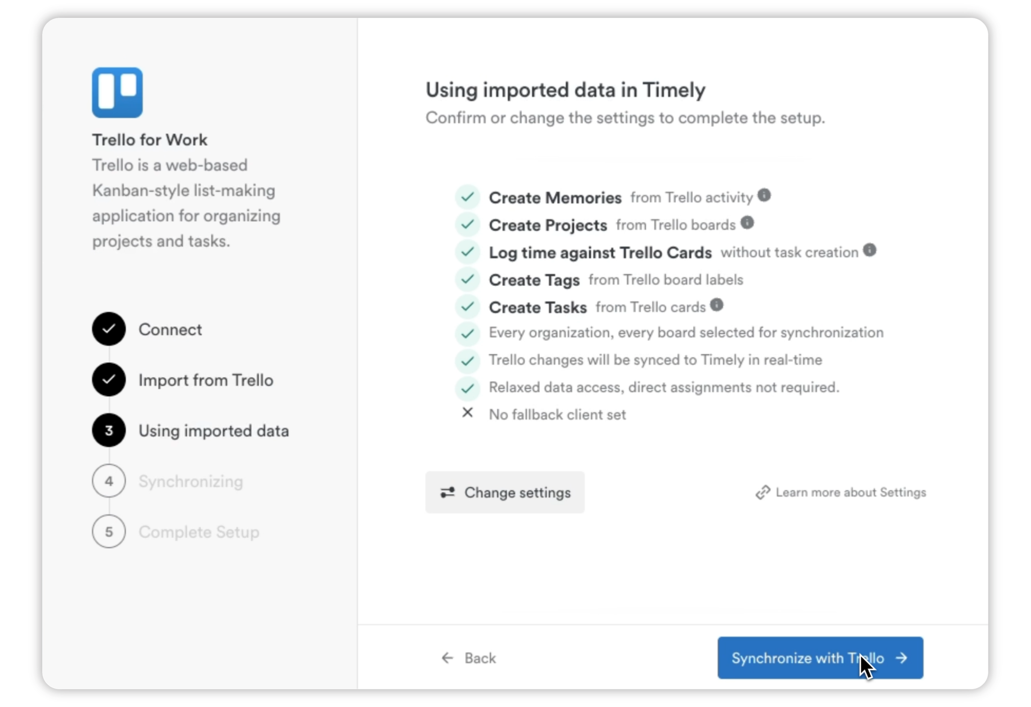Open Learn more about Settings
Viewport: 1031px width, 707px height.
coord(850,492)
